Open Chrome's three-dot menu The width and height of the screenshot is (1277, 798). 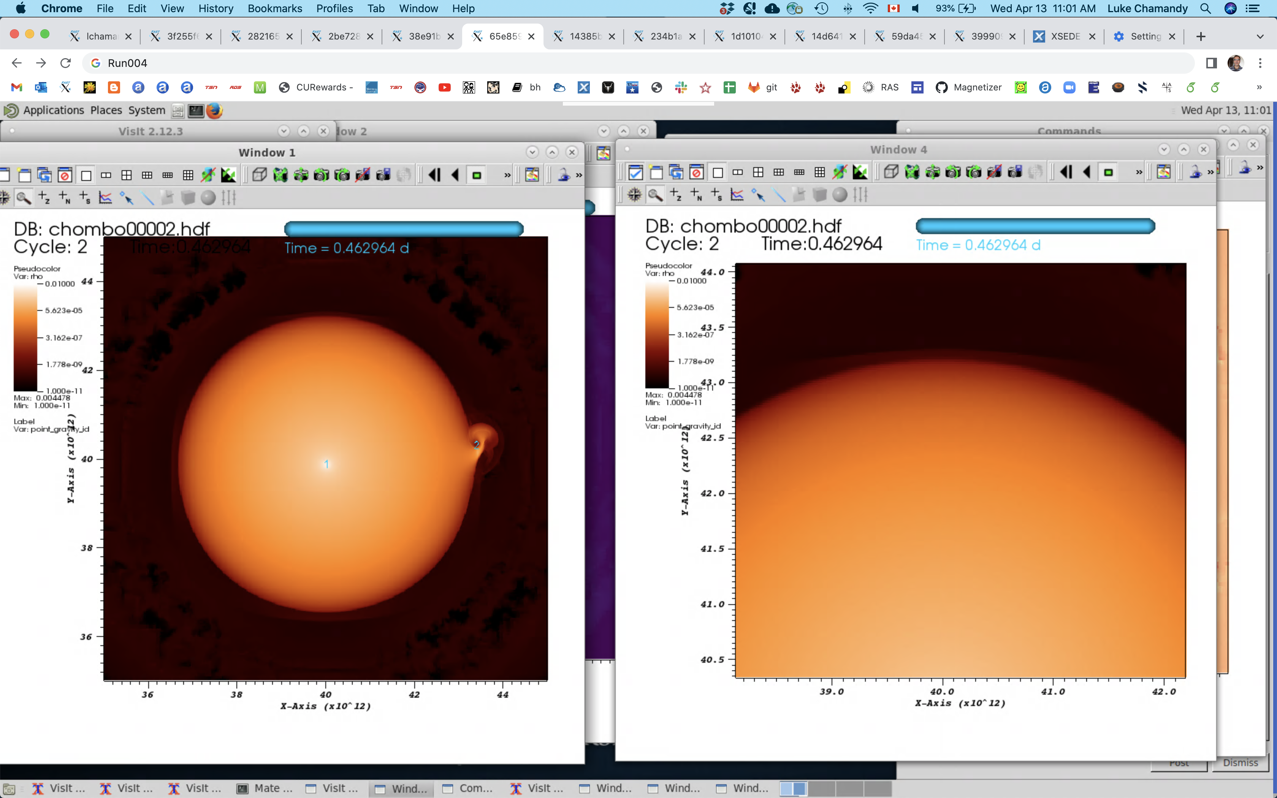tap(1260, 63)
